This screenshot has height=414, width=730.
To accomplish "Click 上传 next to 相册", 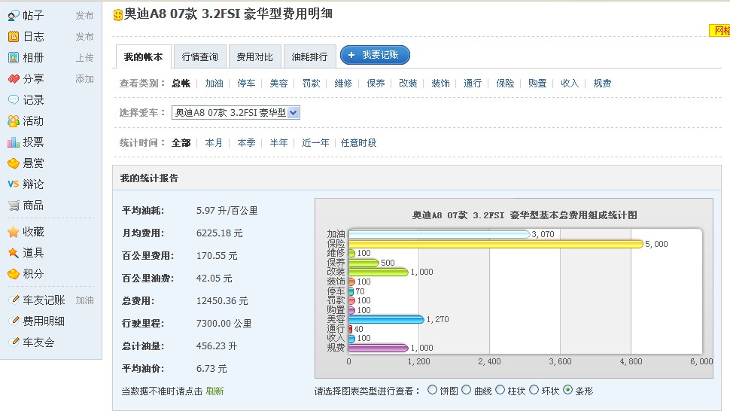I will point(84,58).
